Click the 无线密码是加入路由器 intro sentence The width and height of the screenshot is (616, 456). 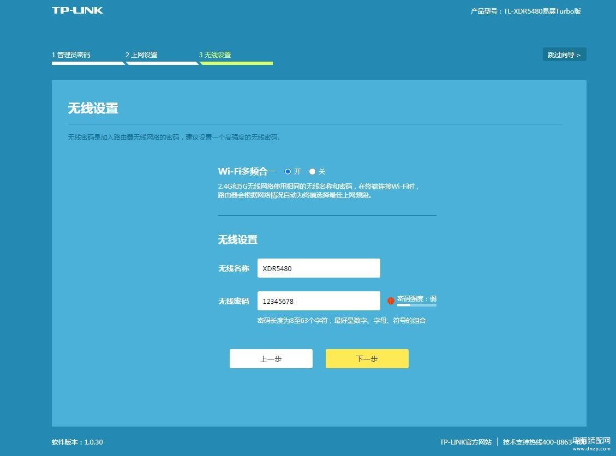174,137
